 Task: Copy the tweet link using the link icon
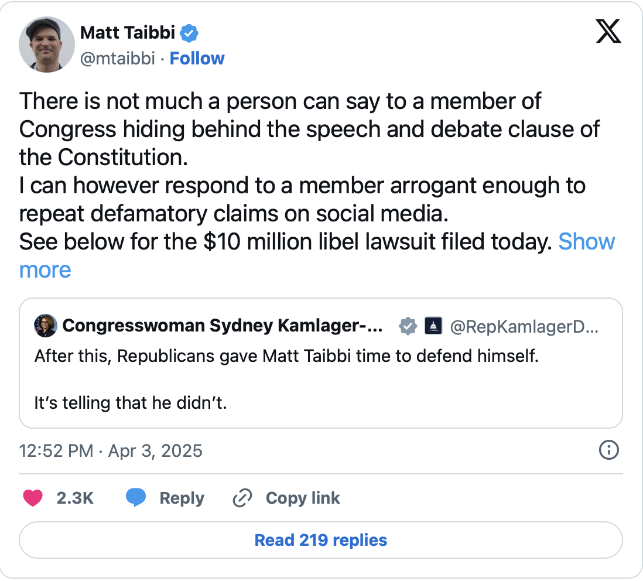tap(242, 497)
